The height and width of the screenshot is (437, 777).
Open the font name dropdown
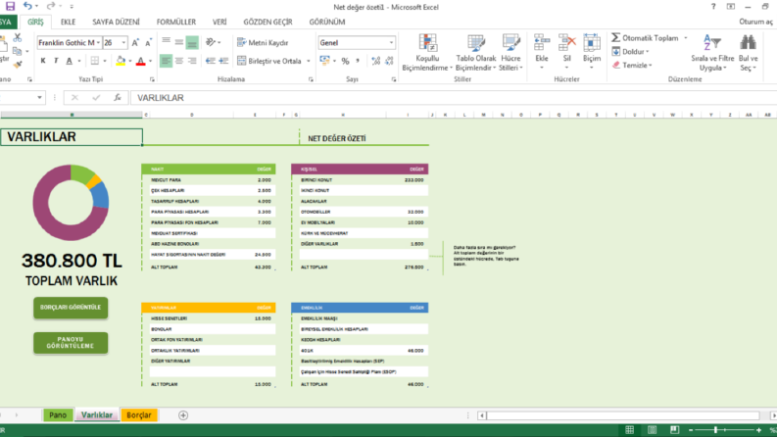click(x=98, y=42)
